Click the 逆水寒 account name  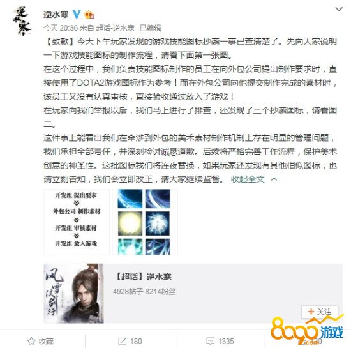coord(56,15)
